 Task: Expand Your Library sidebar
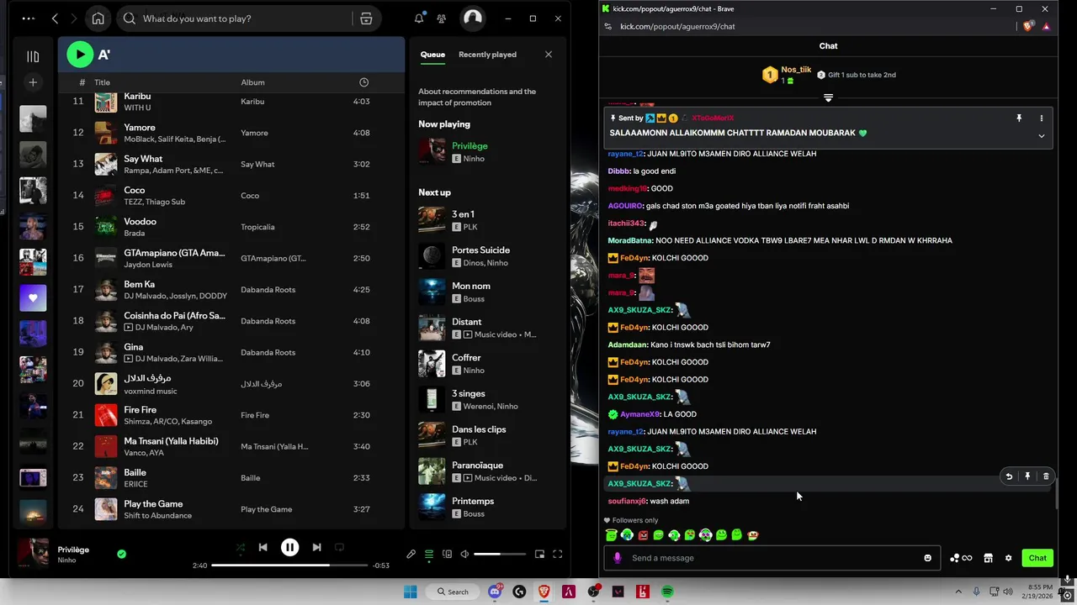[33, 56]
